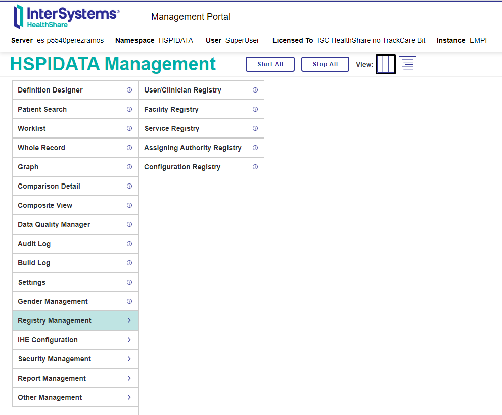502x415 pixels.
Task: Click namespace value HSPIDATA
Action: (x=176, y=40)
